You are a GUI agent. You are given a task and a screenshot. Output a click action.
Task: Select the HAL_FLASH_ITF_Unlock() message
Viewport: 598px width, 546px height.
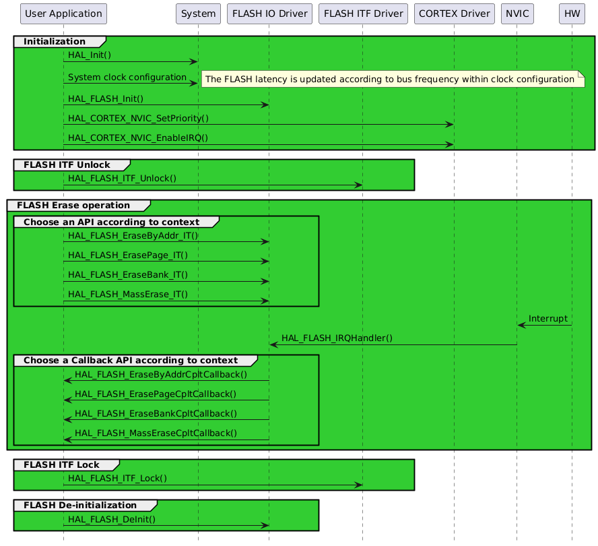[122, 179]
